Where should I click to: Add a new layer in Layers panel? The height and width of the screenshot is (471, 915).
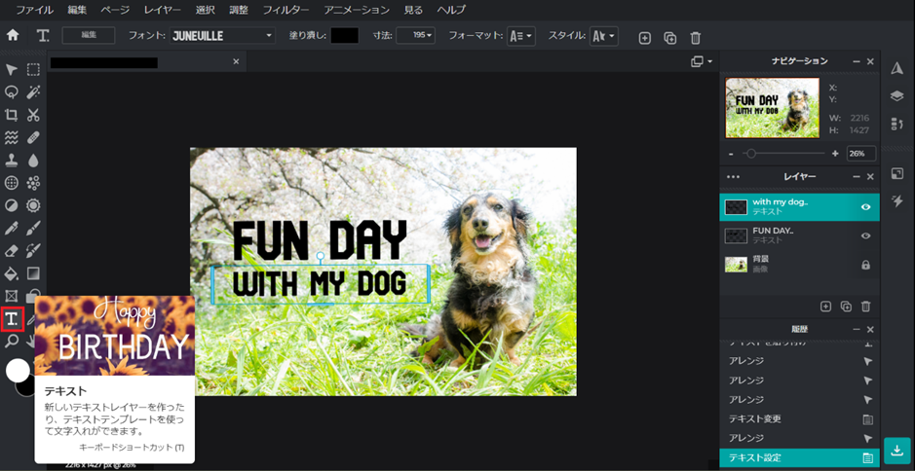click(825, 306)
